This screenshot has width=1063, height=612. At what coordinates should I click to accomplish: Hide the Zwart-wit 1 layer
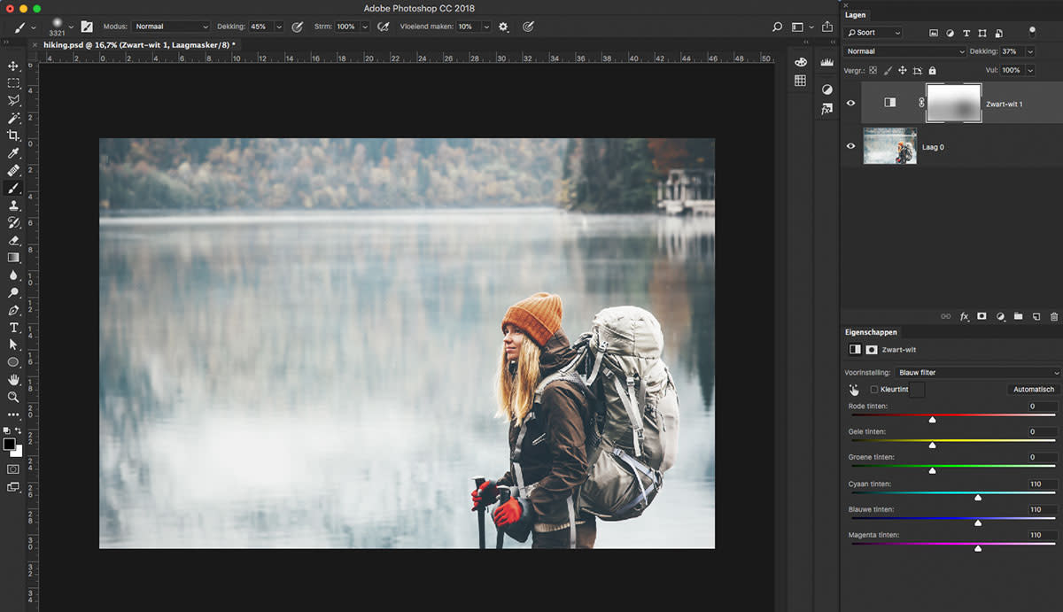851,104
